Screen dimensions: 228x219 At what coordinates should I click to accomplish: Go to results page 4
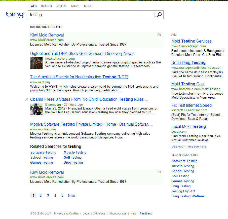[x=55, y=195]
